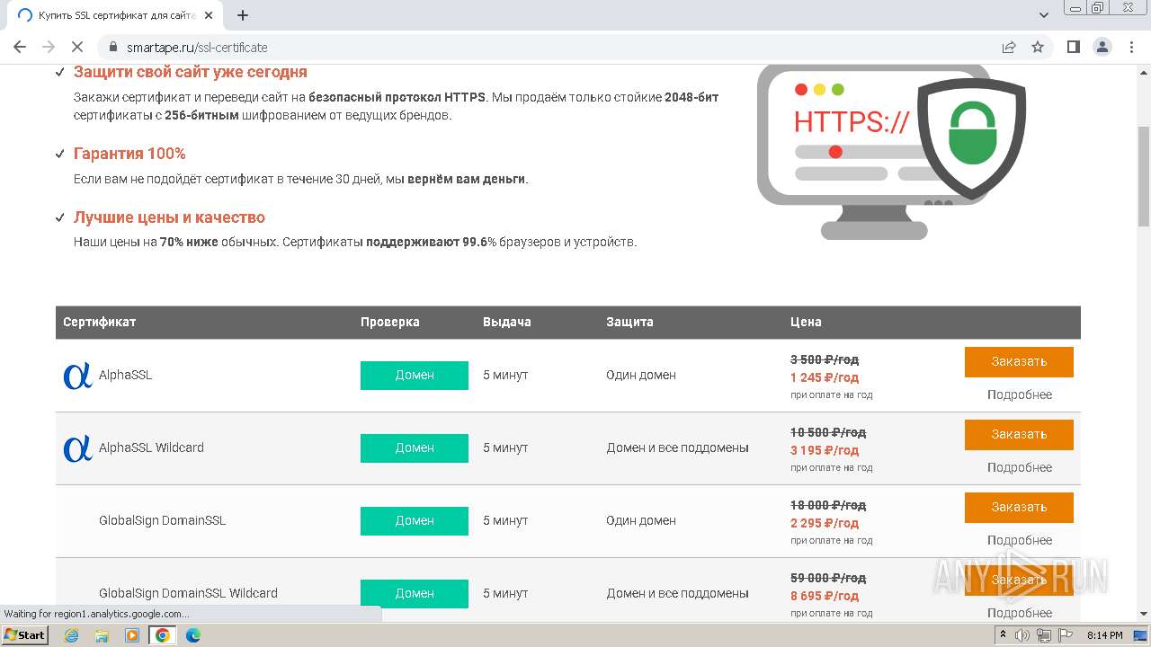This screenshot has width=1151, height=647.
Task: Click the Выдача column header
Action: (x=506, y=322)
